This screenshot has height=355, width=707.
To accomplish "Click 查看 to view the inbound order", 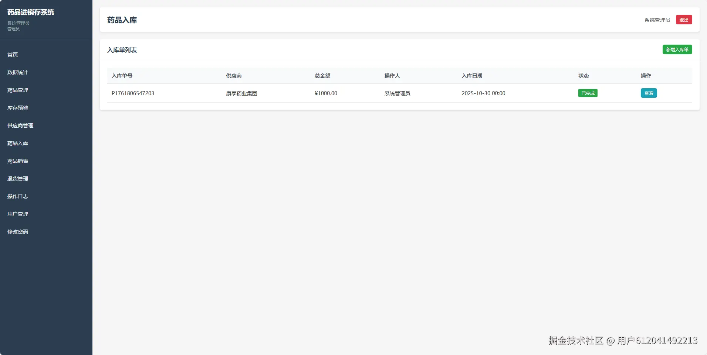I will (x=649, y=93).
